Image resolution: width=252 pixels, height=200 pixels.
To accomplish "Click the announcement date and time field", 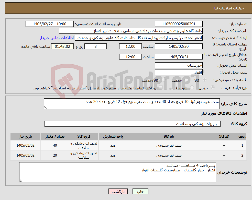I will pyautogui.click(x=49, y=24).
